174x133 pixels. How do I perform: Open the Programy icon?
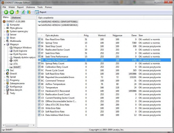[8, 80]
